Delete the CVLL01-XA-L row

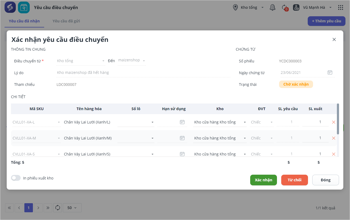(x=333, y=122)
